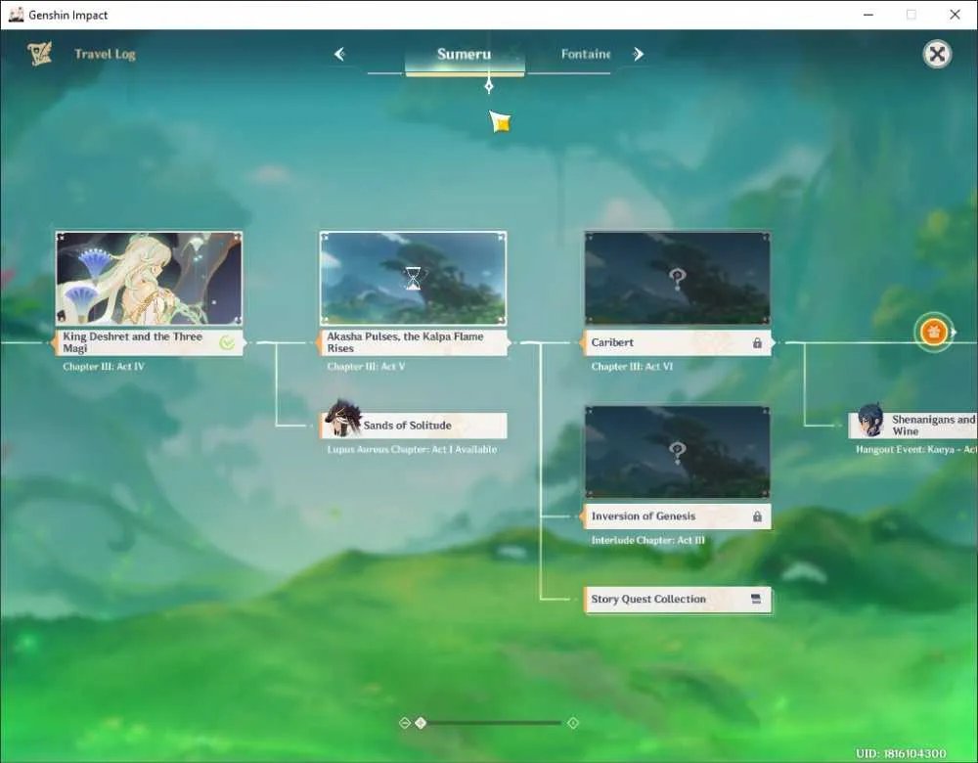978x763 pixels.
Task: Click the hourglass icon on Akasha Pulses
Action: 413,278
